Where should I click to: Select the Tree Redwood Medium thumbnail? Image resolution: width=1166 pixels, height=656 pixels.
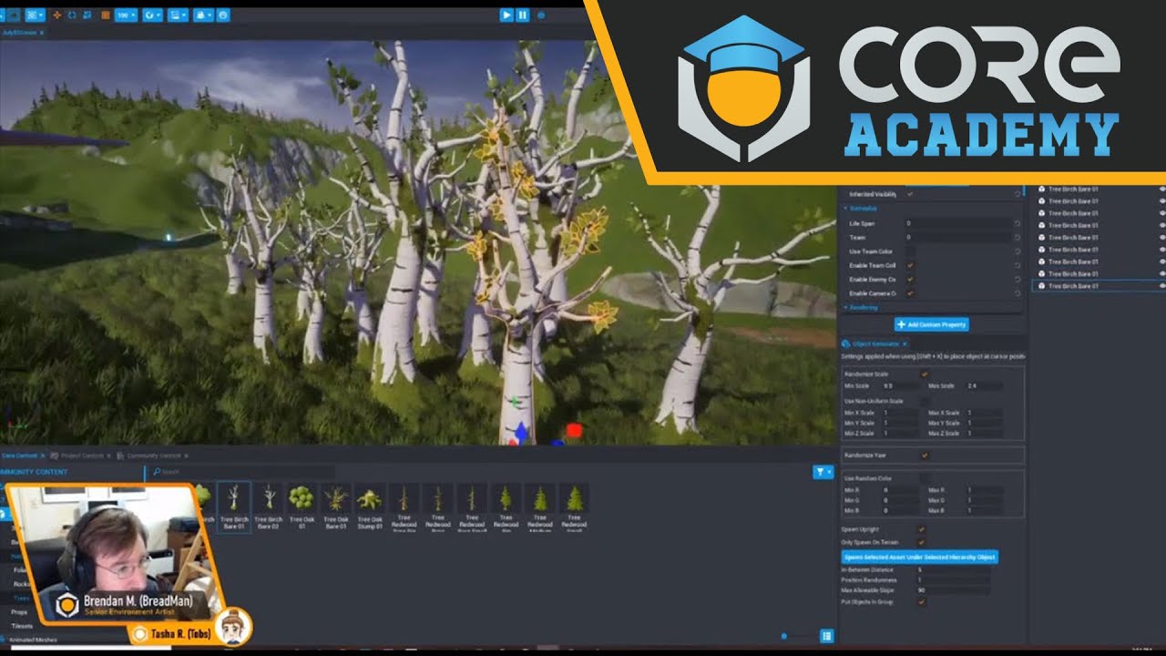tap(540, 508)
